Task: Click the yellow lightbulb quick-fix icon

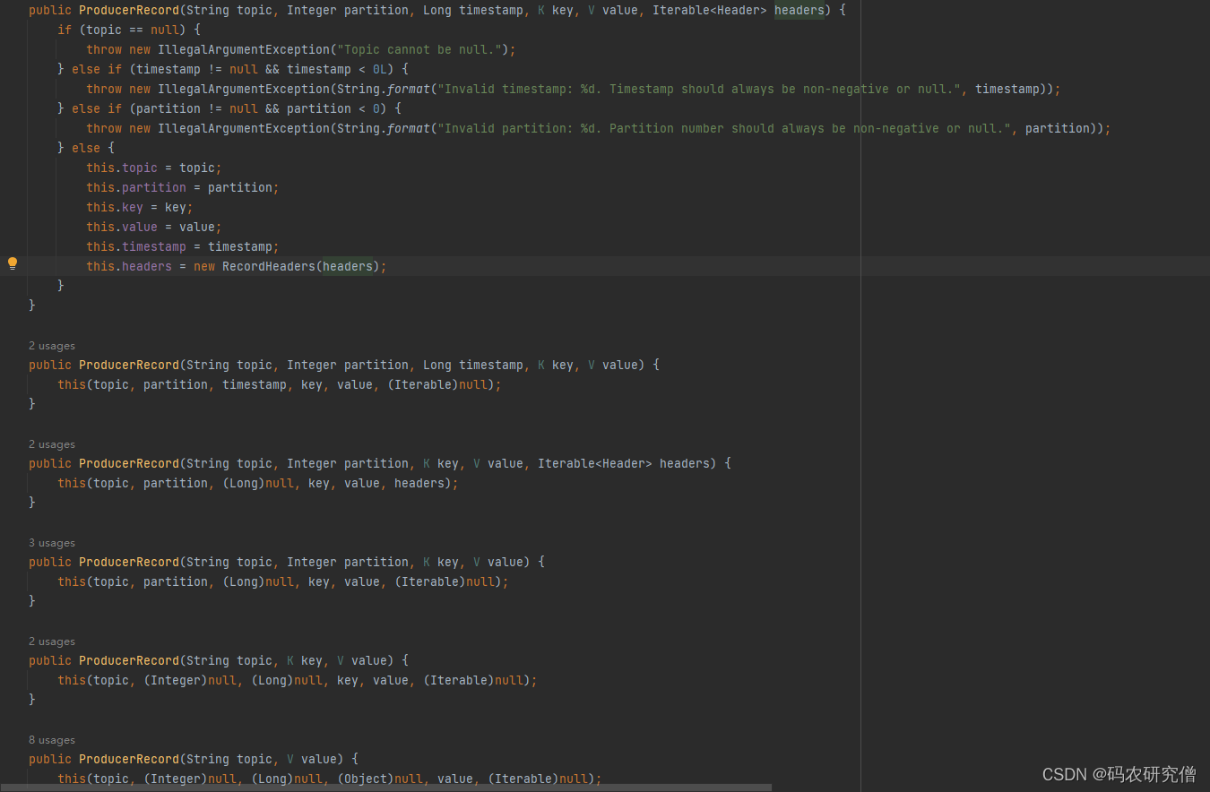Action: coord(13,264)
